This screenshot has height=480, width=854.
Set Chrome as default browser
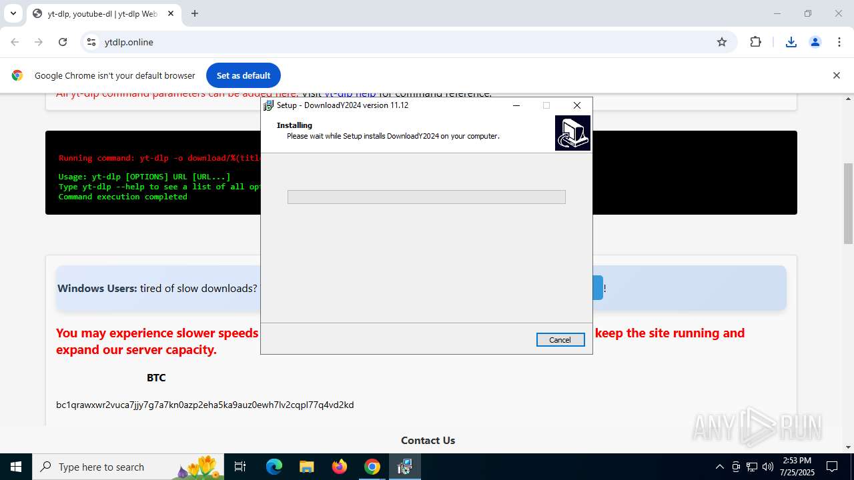click(x=244, y=75)
